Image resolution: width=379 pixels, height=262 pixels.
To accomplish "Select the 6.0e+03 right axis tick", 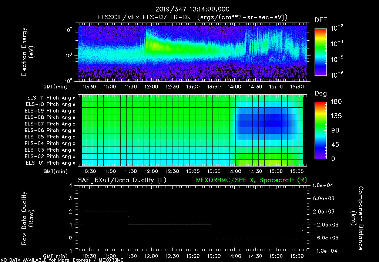I will (323, 198).
